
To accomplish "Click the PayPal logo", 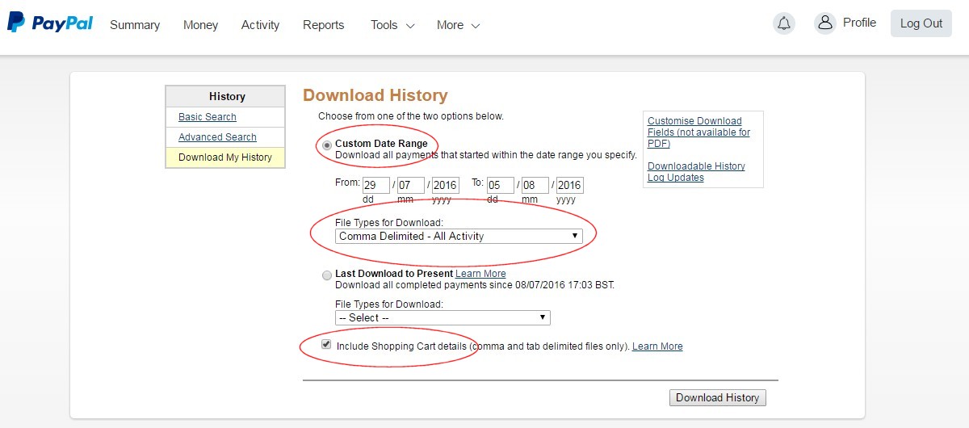I will pyautogui.click(x=50, y=23).
